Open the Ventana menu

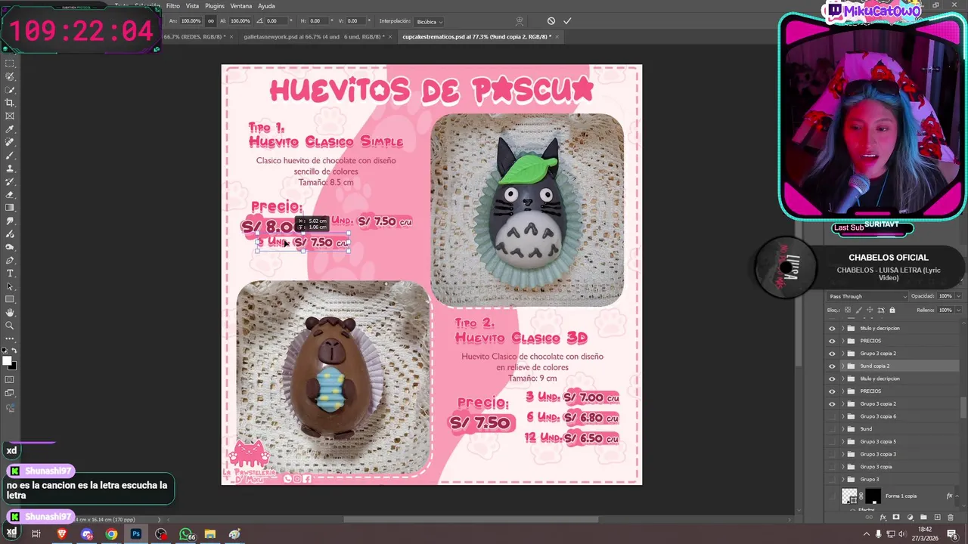[241, 6]
